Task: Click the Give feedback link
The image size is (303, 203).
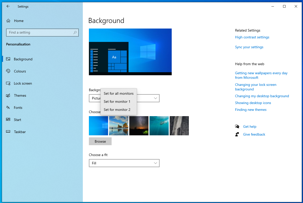Action: click(254, 134)
